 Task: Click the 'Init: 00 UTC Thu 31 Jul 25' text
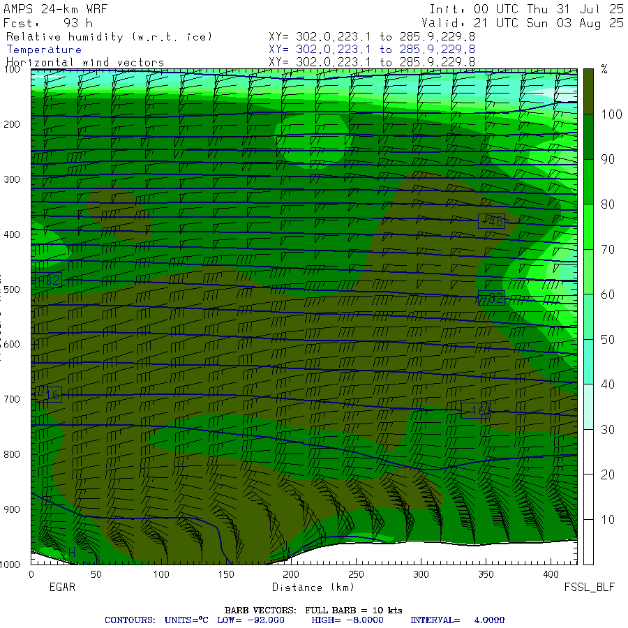point(526,9)
